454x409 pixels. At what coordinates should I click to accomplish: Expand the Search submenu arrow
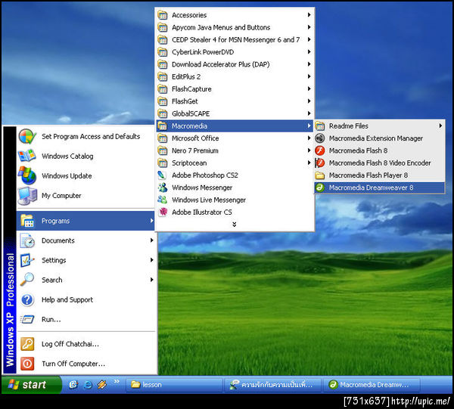pyautogui.click(x=151, y=280)
